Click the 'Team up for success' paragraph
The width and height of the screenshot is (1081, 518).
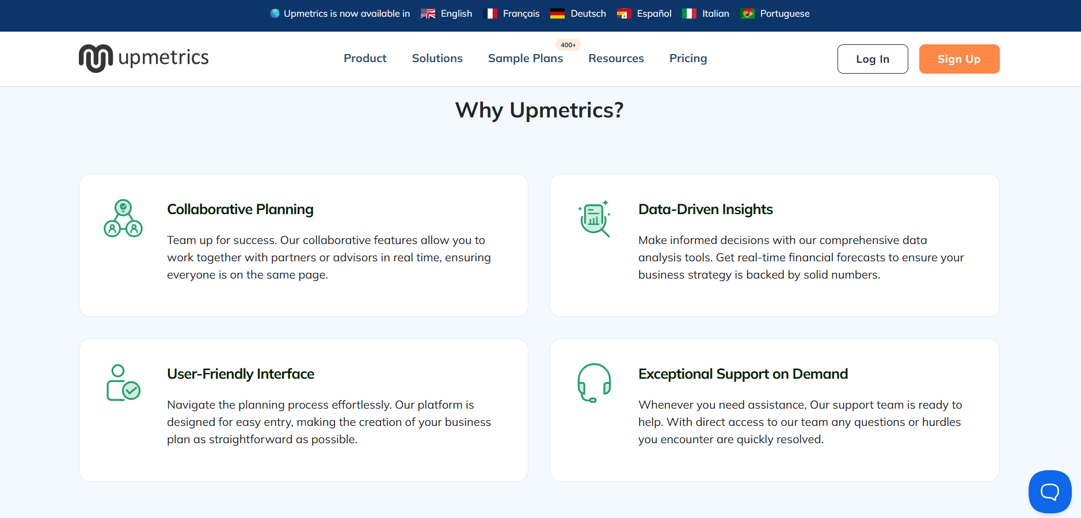point(329,257)
